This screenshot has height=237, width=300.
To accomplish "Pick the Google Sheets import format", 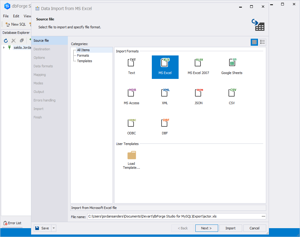I will [x=232, y=67].
